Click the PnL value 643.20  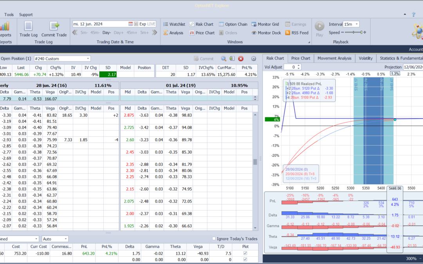point(89,253)
